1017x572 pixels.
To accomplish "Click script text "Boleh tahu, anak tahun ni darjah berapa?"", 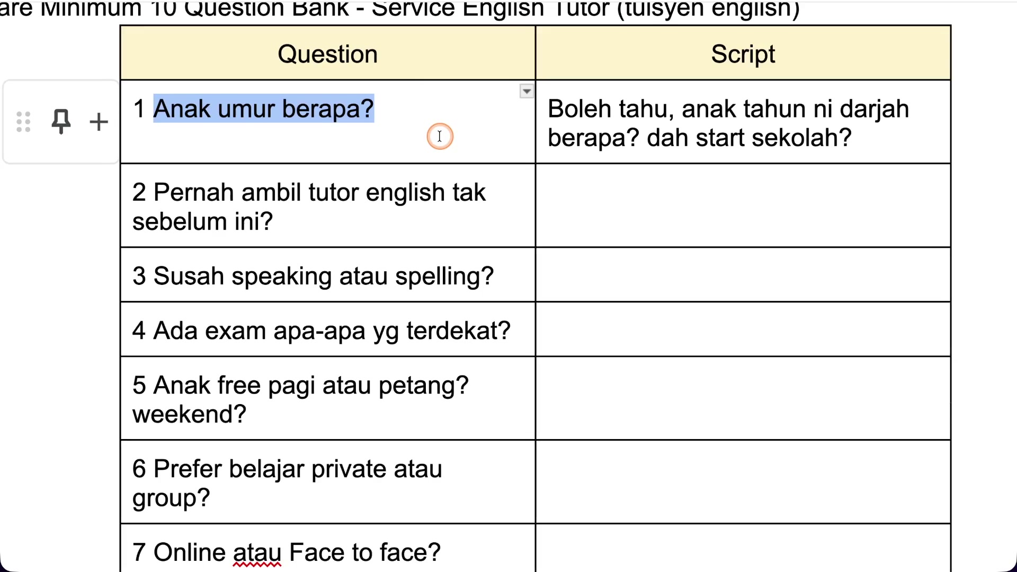I will tap(728, 123).
